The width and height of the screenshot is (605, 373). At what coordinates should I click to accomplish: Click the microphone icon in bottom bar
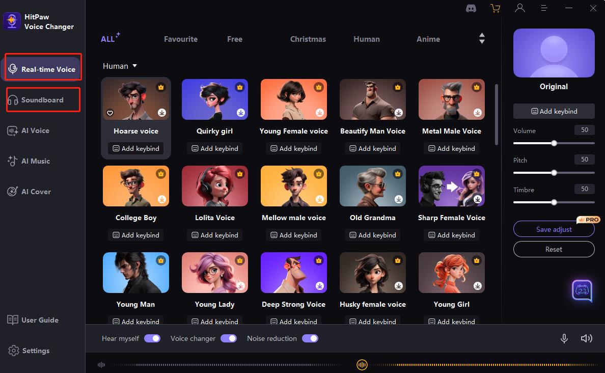tap(564, 338)
